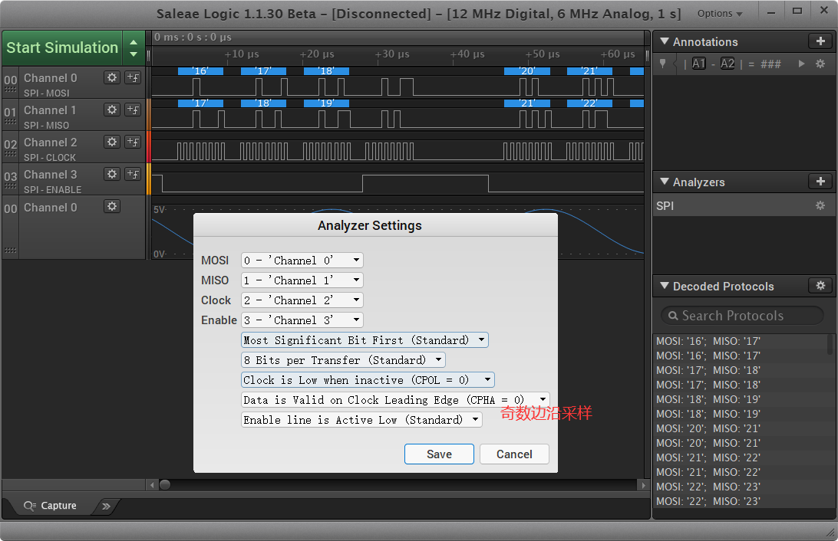Click the horizontal waveform scrollbar thumb

pyautogui.click(x=164, y=485)
